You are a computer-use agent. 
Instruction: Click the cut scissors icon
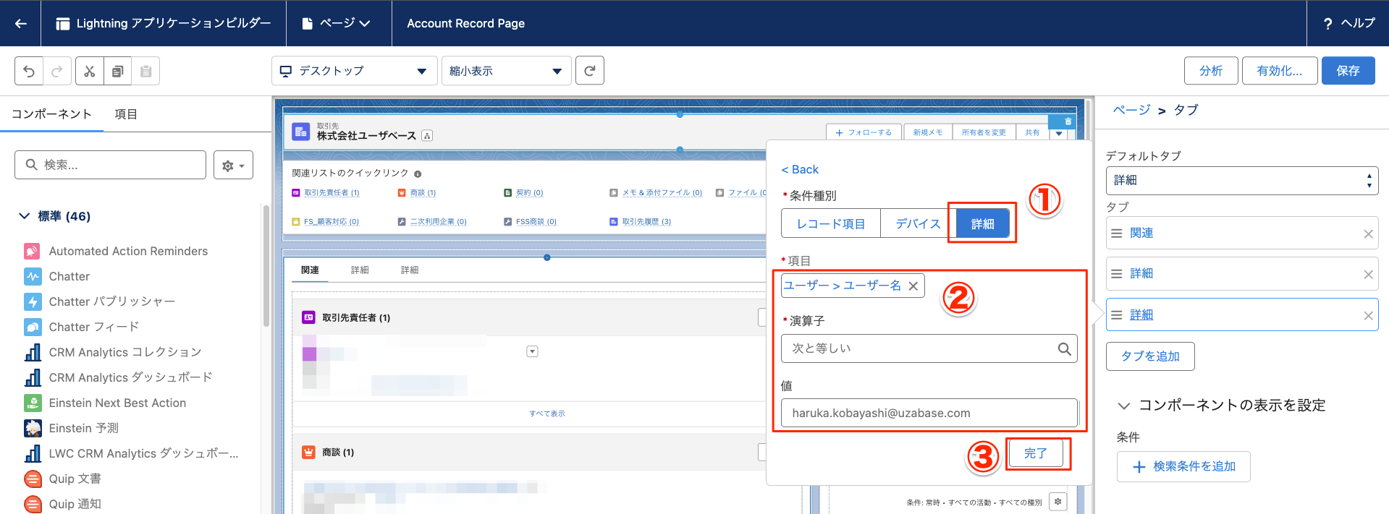coord(90,71)
